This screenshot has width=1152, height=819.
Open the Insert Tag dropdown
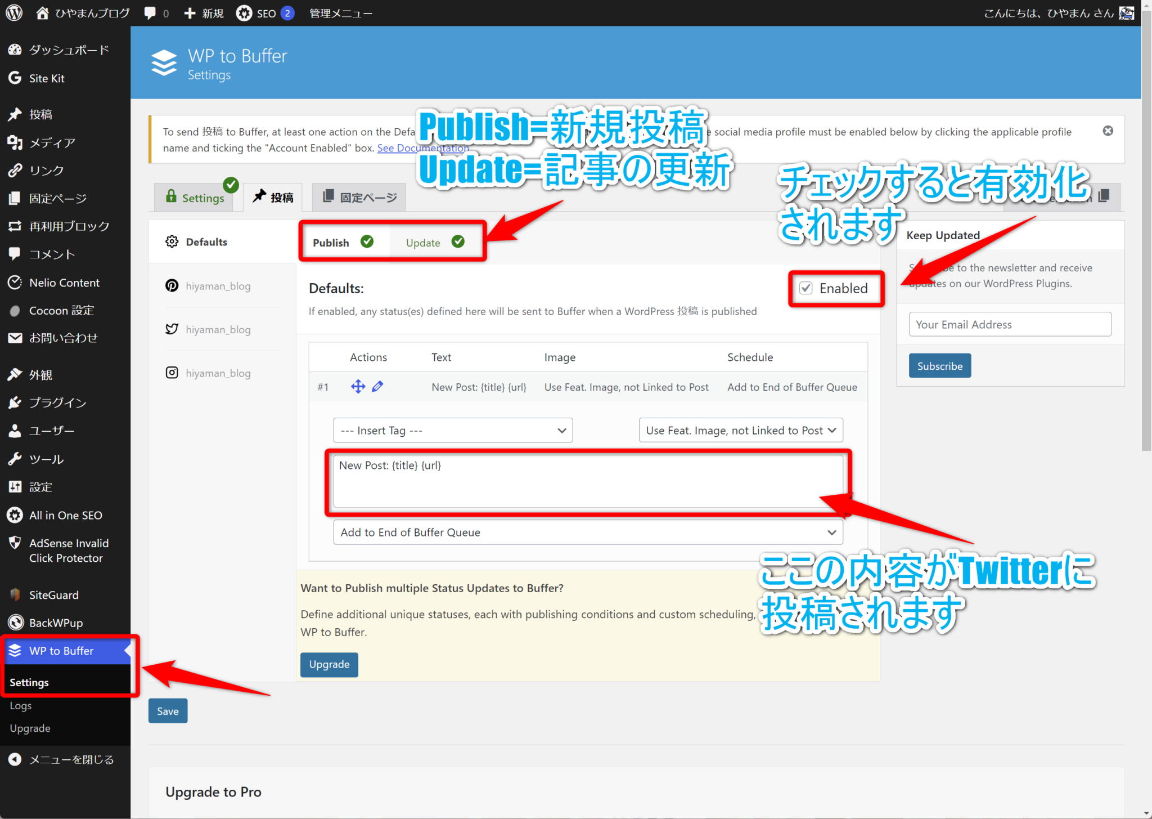(x=452, y=430)
